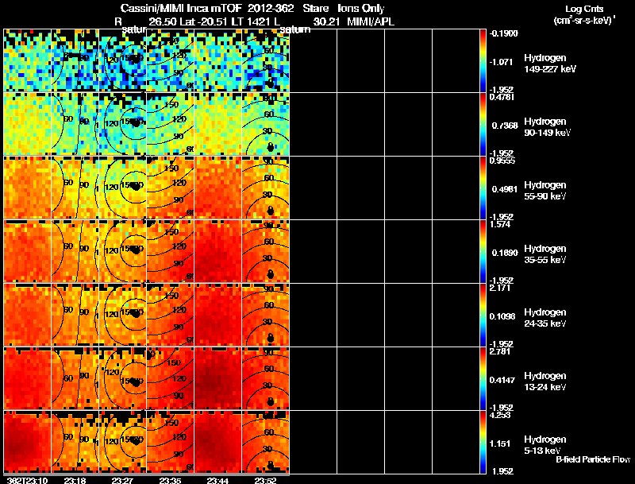
Task: Click the 'Hydrogen 149-227 keV' label
Action: 549,64
